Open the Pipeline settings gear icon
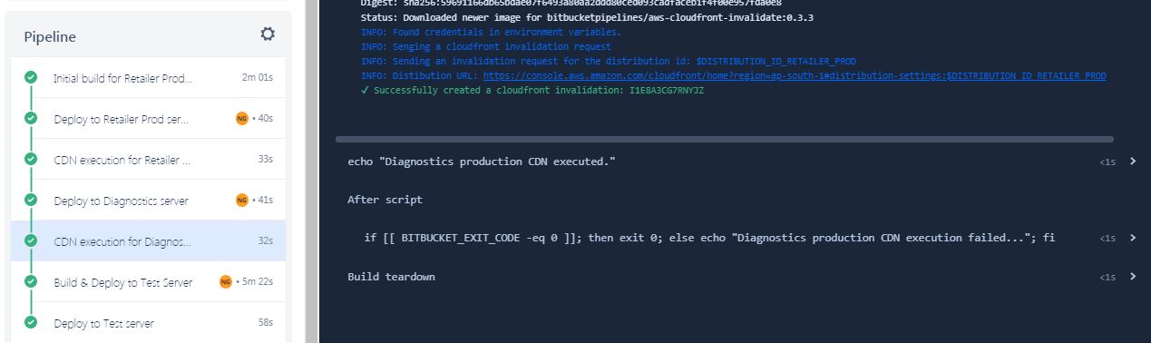This screenshot has width=1151, height=343. point(268,34)
